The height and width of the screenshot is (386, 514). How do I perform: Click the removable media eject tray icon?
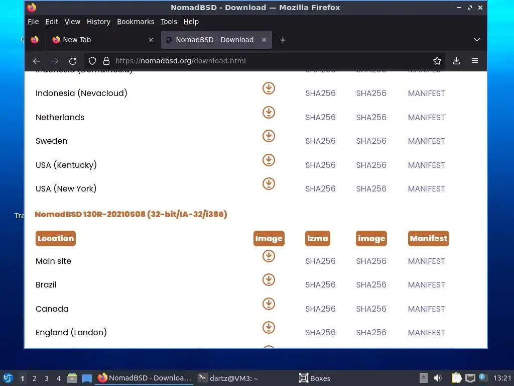pos(424,378)
